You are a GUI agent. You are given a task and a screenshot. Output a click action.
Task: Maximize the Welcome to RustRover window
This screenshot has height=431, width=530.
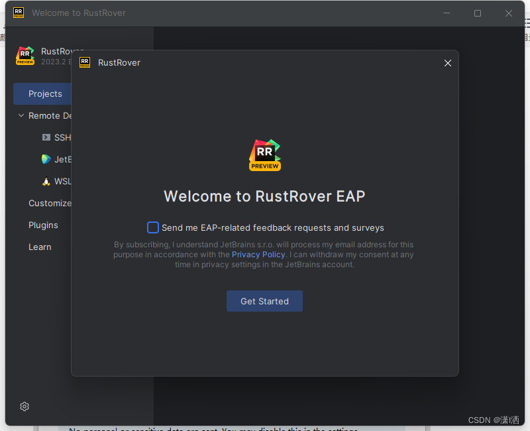click(478, 13)
